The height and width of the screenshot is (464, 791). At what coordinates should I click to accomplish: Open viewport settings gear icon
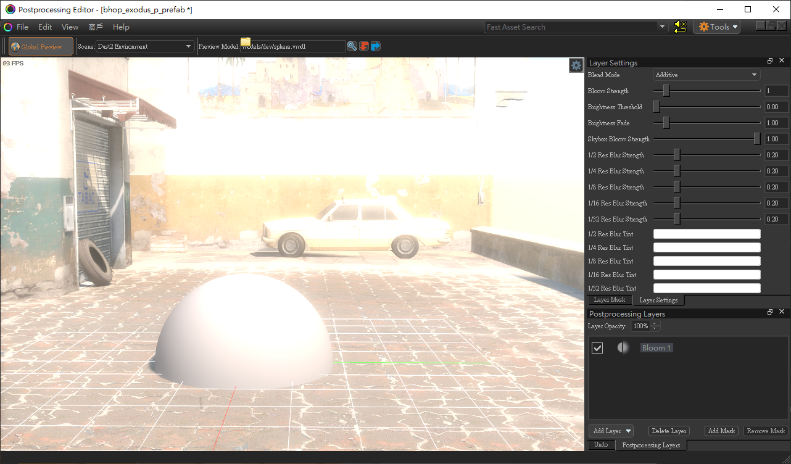coord(576,65)
